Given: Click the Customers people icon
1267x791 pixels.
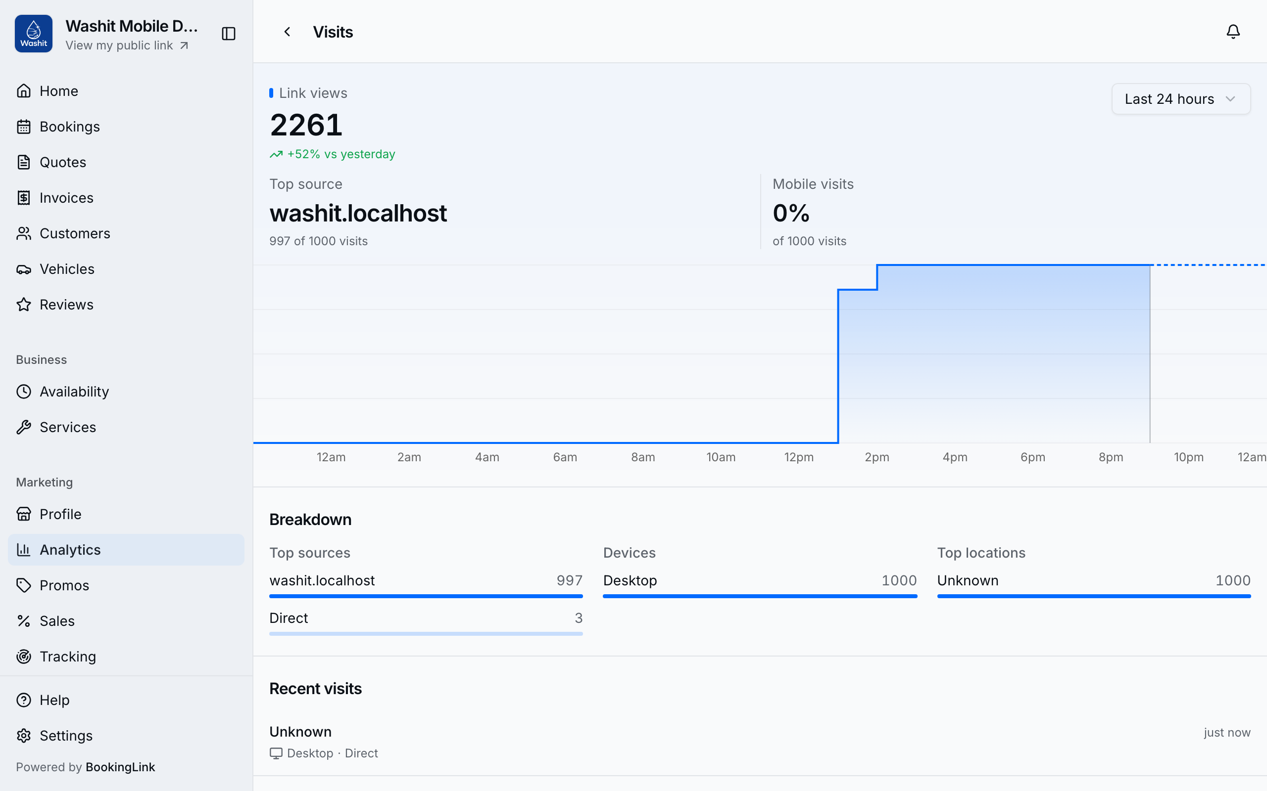Looking at the screenshot, I should coord(24,233).
